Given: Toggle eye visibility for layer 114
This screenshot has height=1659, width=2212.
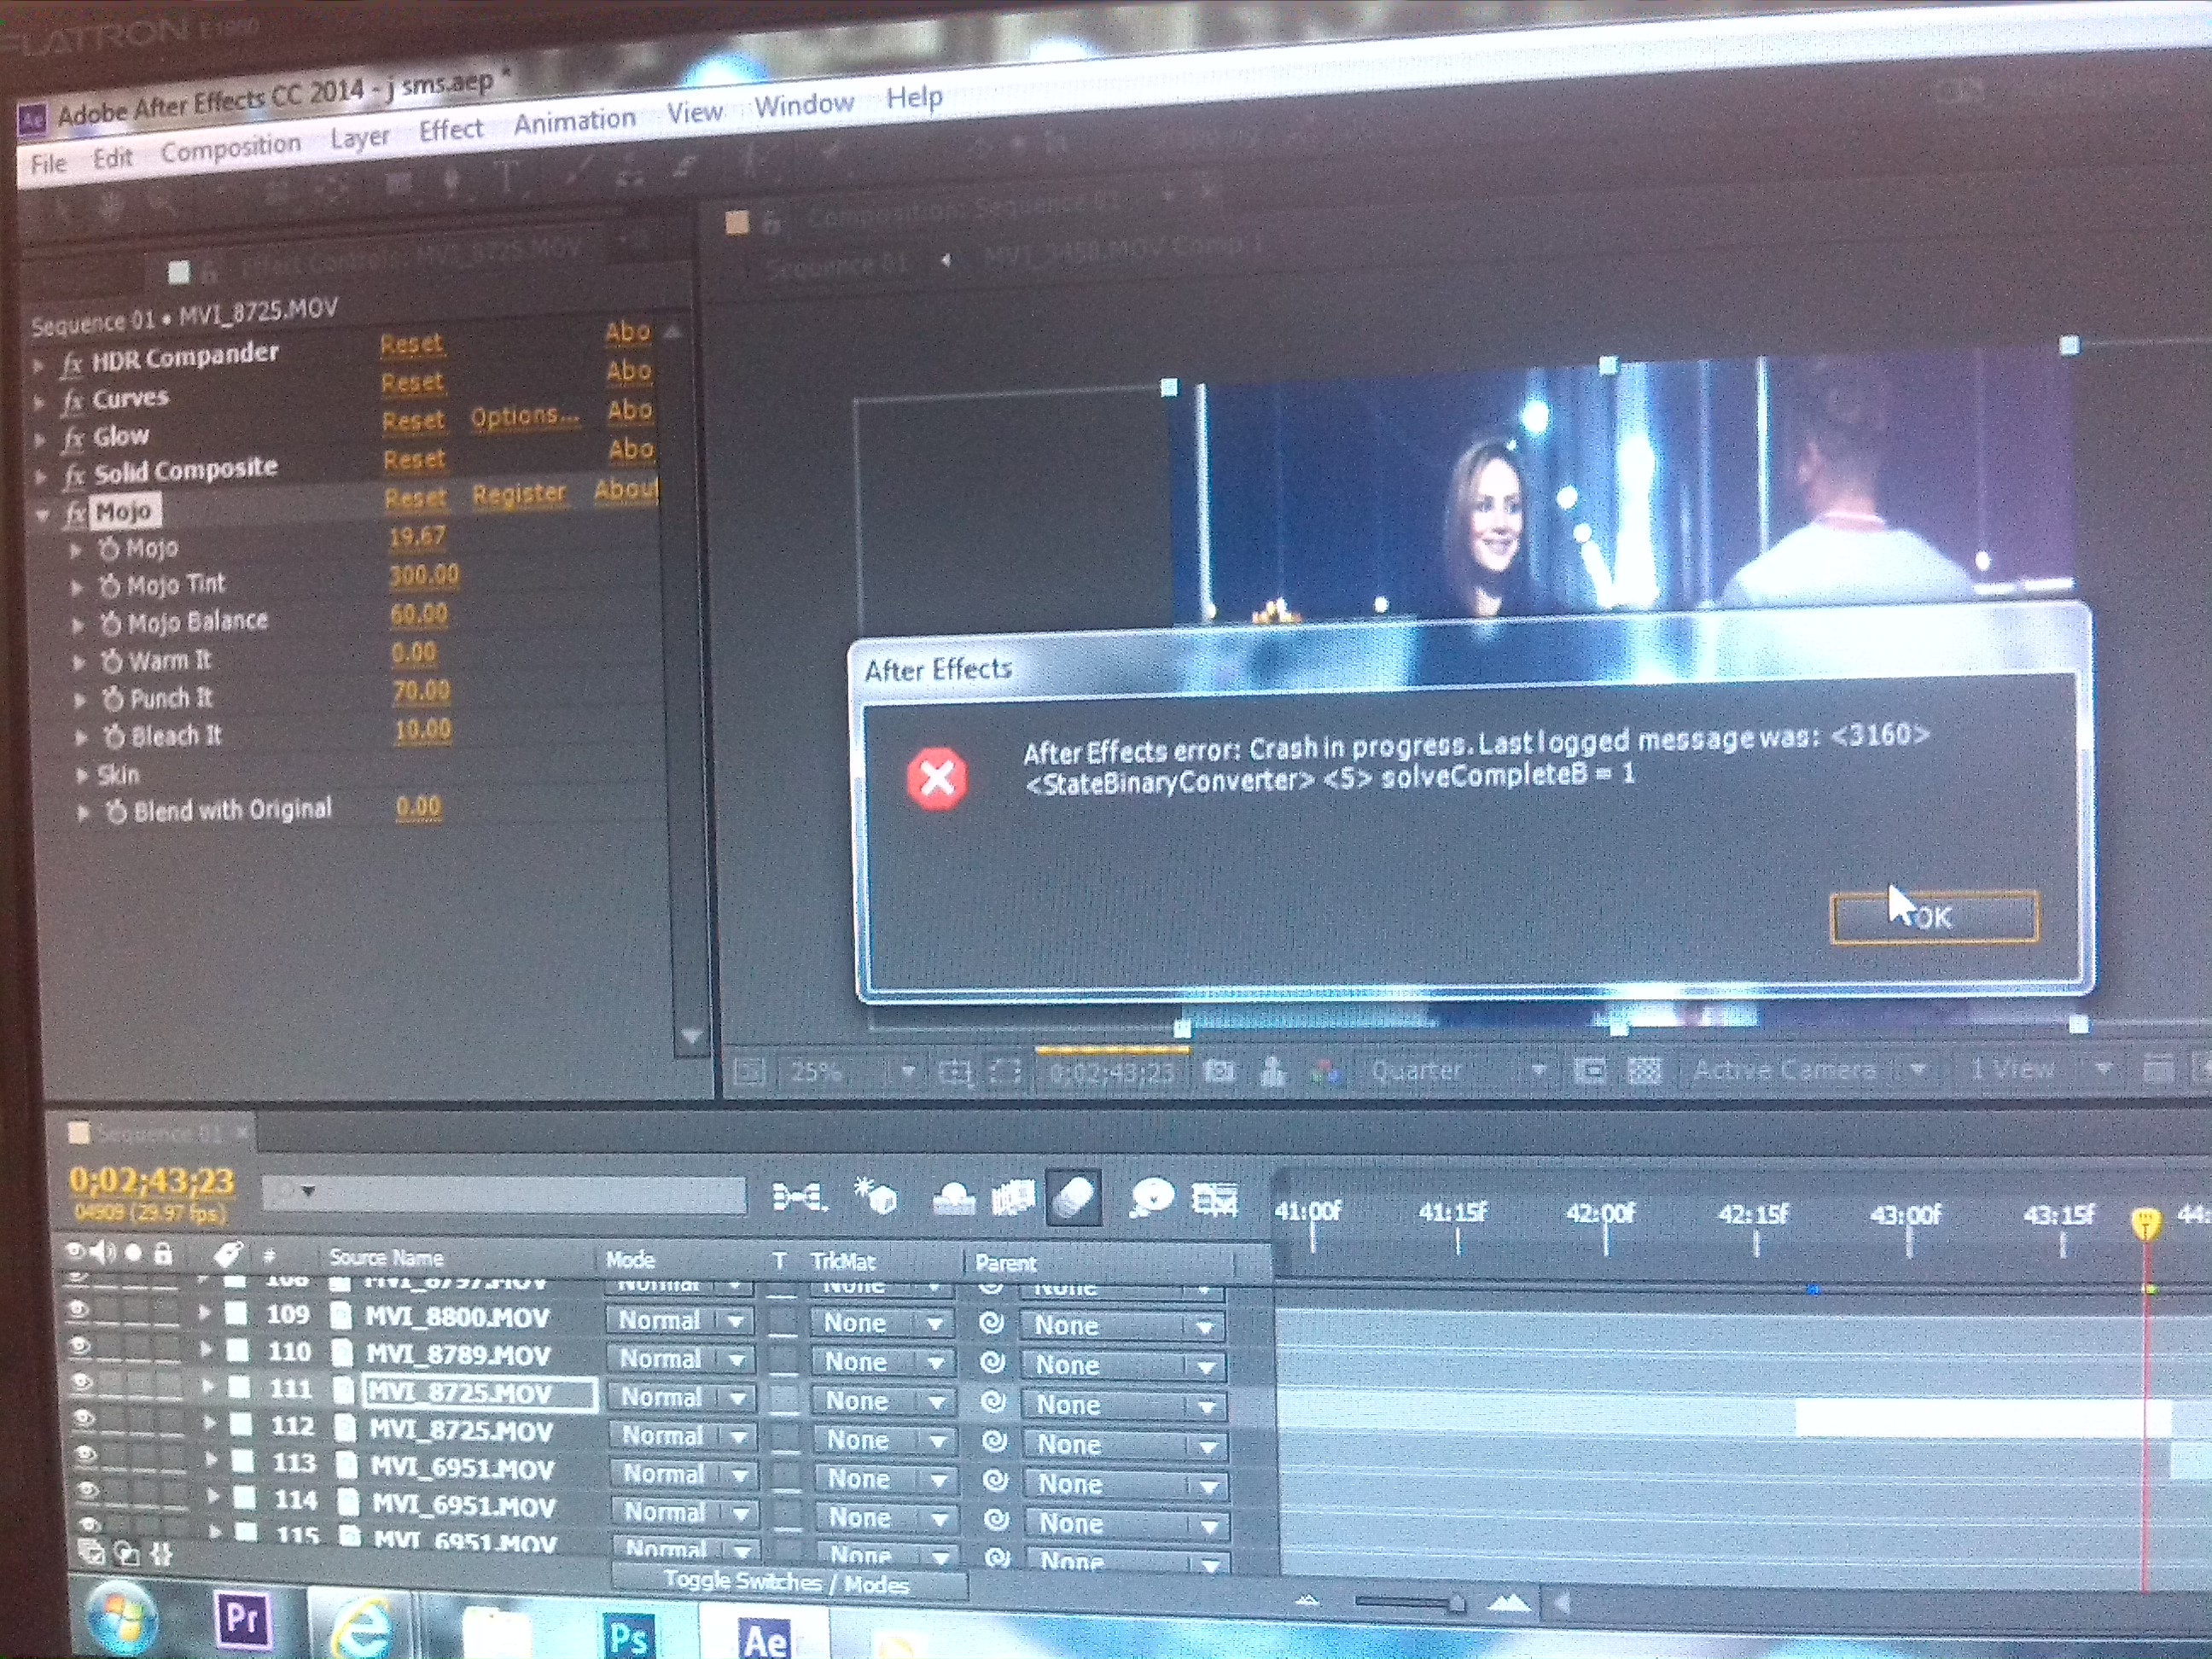Looking at the screenshot, I should (88, 1490).
